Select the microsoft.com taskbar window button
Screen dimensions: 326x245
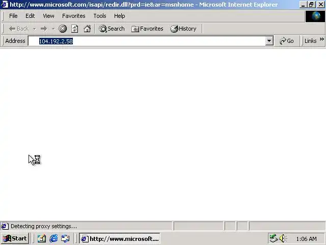(120, 238)
